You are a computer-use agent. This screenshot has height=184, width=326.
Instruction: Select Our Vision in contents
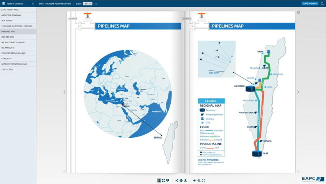pyautogui.click(x=18, y=21)
